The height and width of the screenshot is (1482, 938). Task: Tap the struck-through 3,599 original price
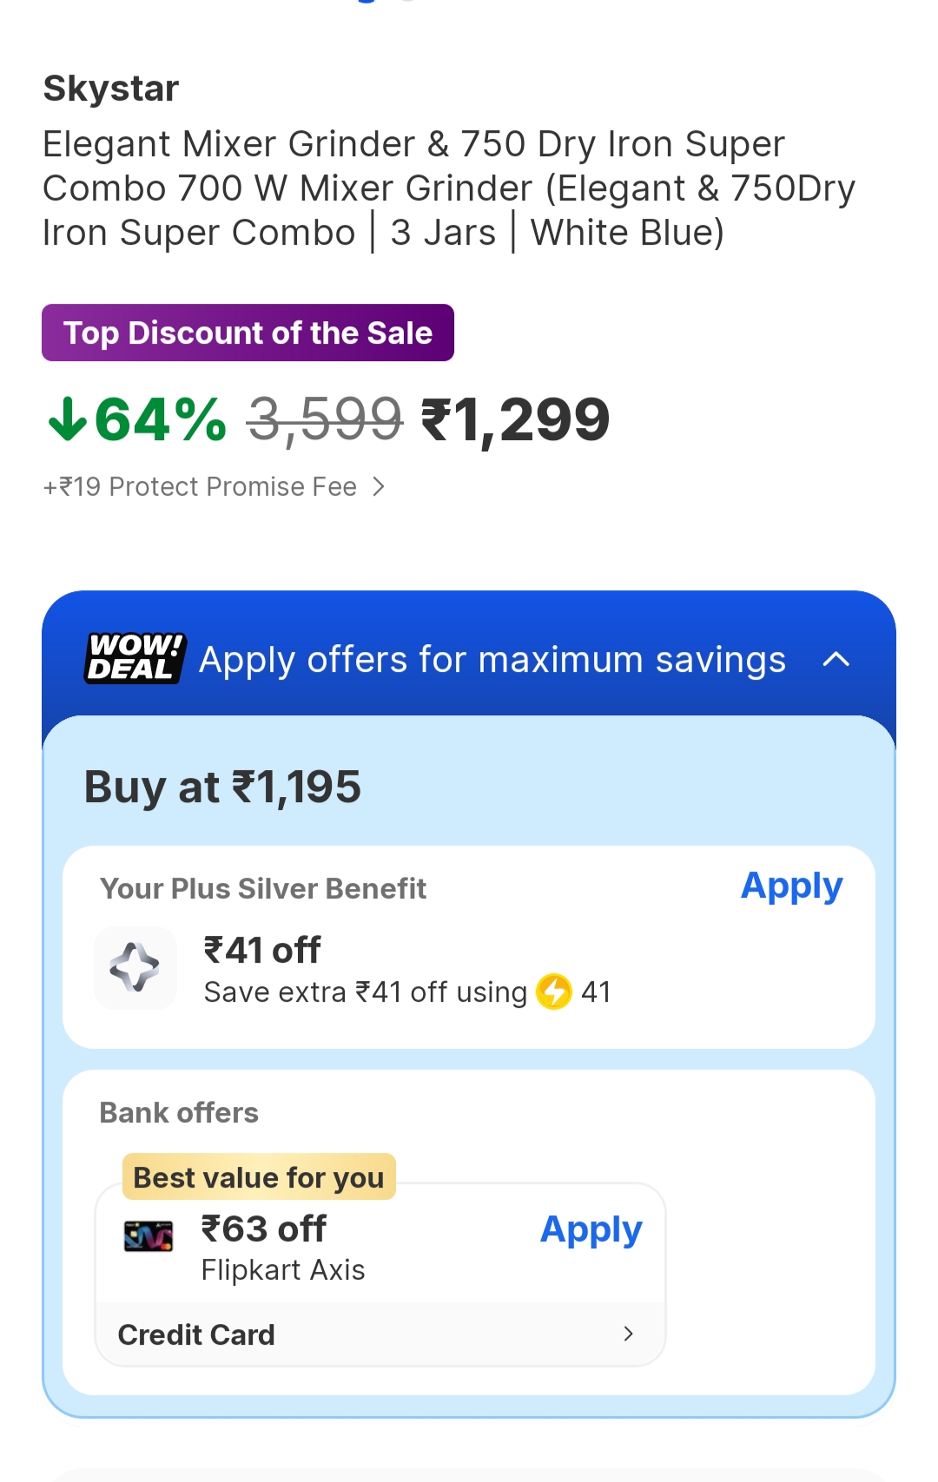[325, 420]
